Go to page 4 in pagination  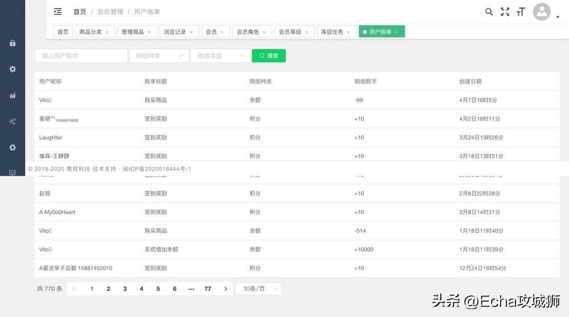[142, 289]
